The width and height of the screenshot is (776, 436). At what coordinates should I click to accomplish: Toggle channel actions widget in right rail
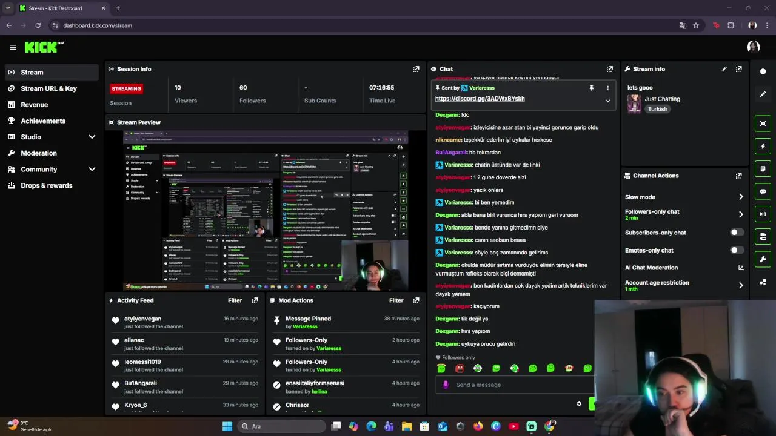pyautogui.click(x=763, y=236)
